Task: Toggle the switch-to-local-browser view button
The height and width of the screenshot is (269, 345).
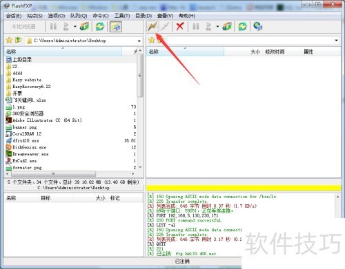Action: pos(116,27)
